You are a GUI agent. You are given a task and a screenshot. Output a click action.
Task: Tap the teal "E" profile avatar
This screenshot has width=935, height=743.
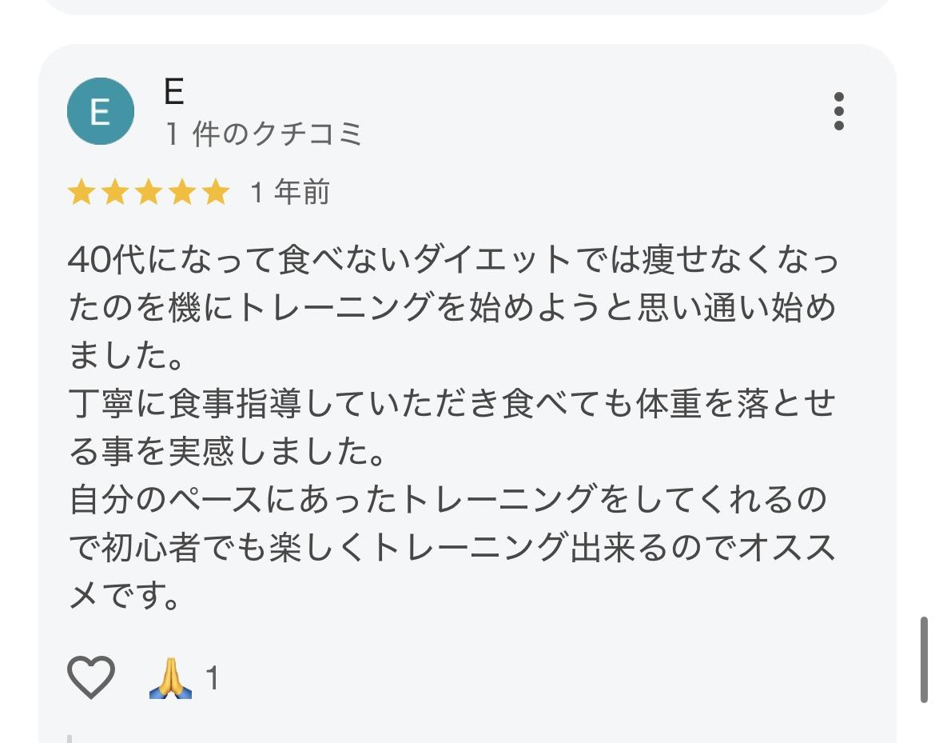100,111
